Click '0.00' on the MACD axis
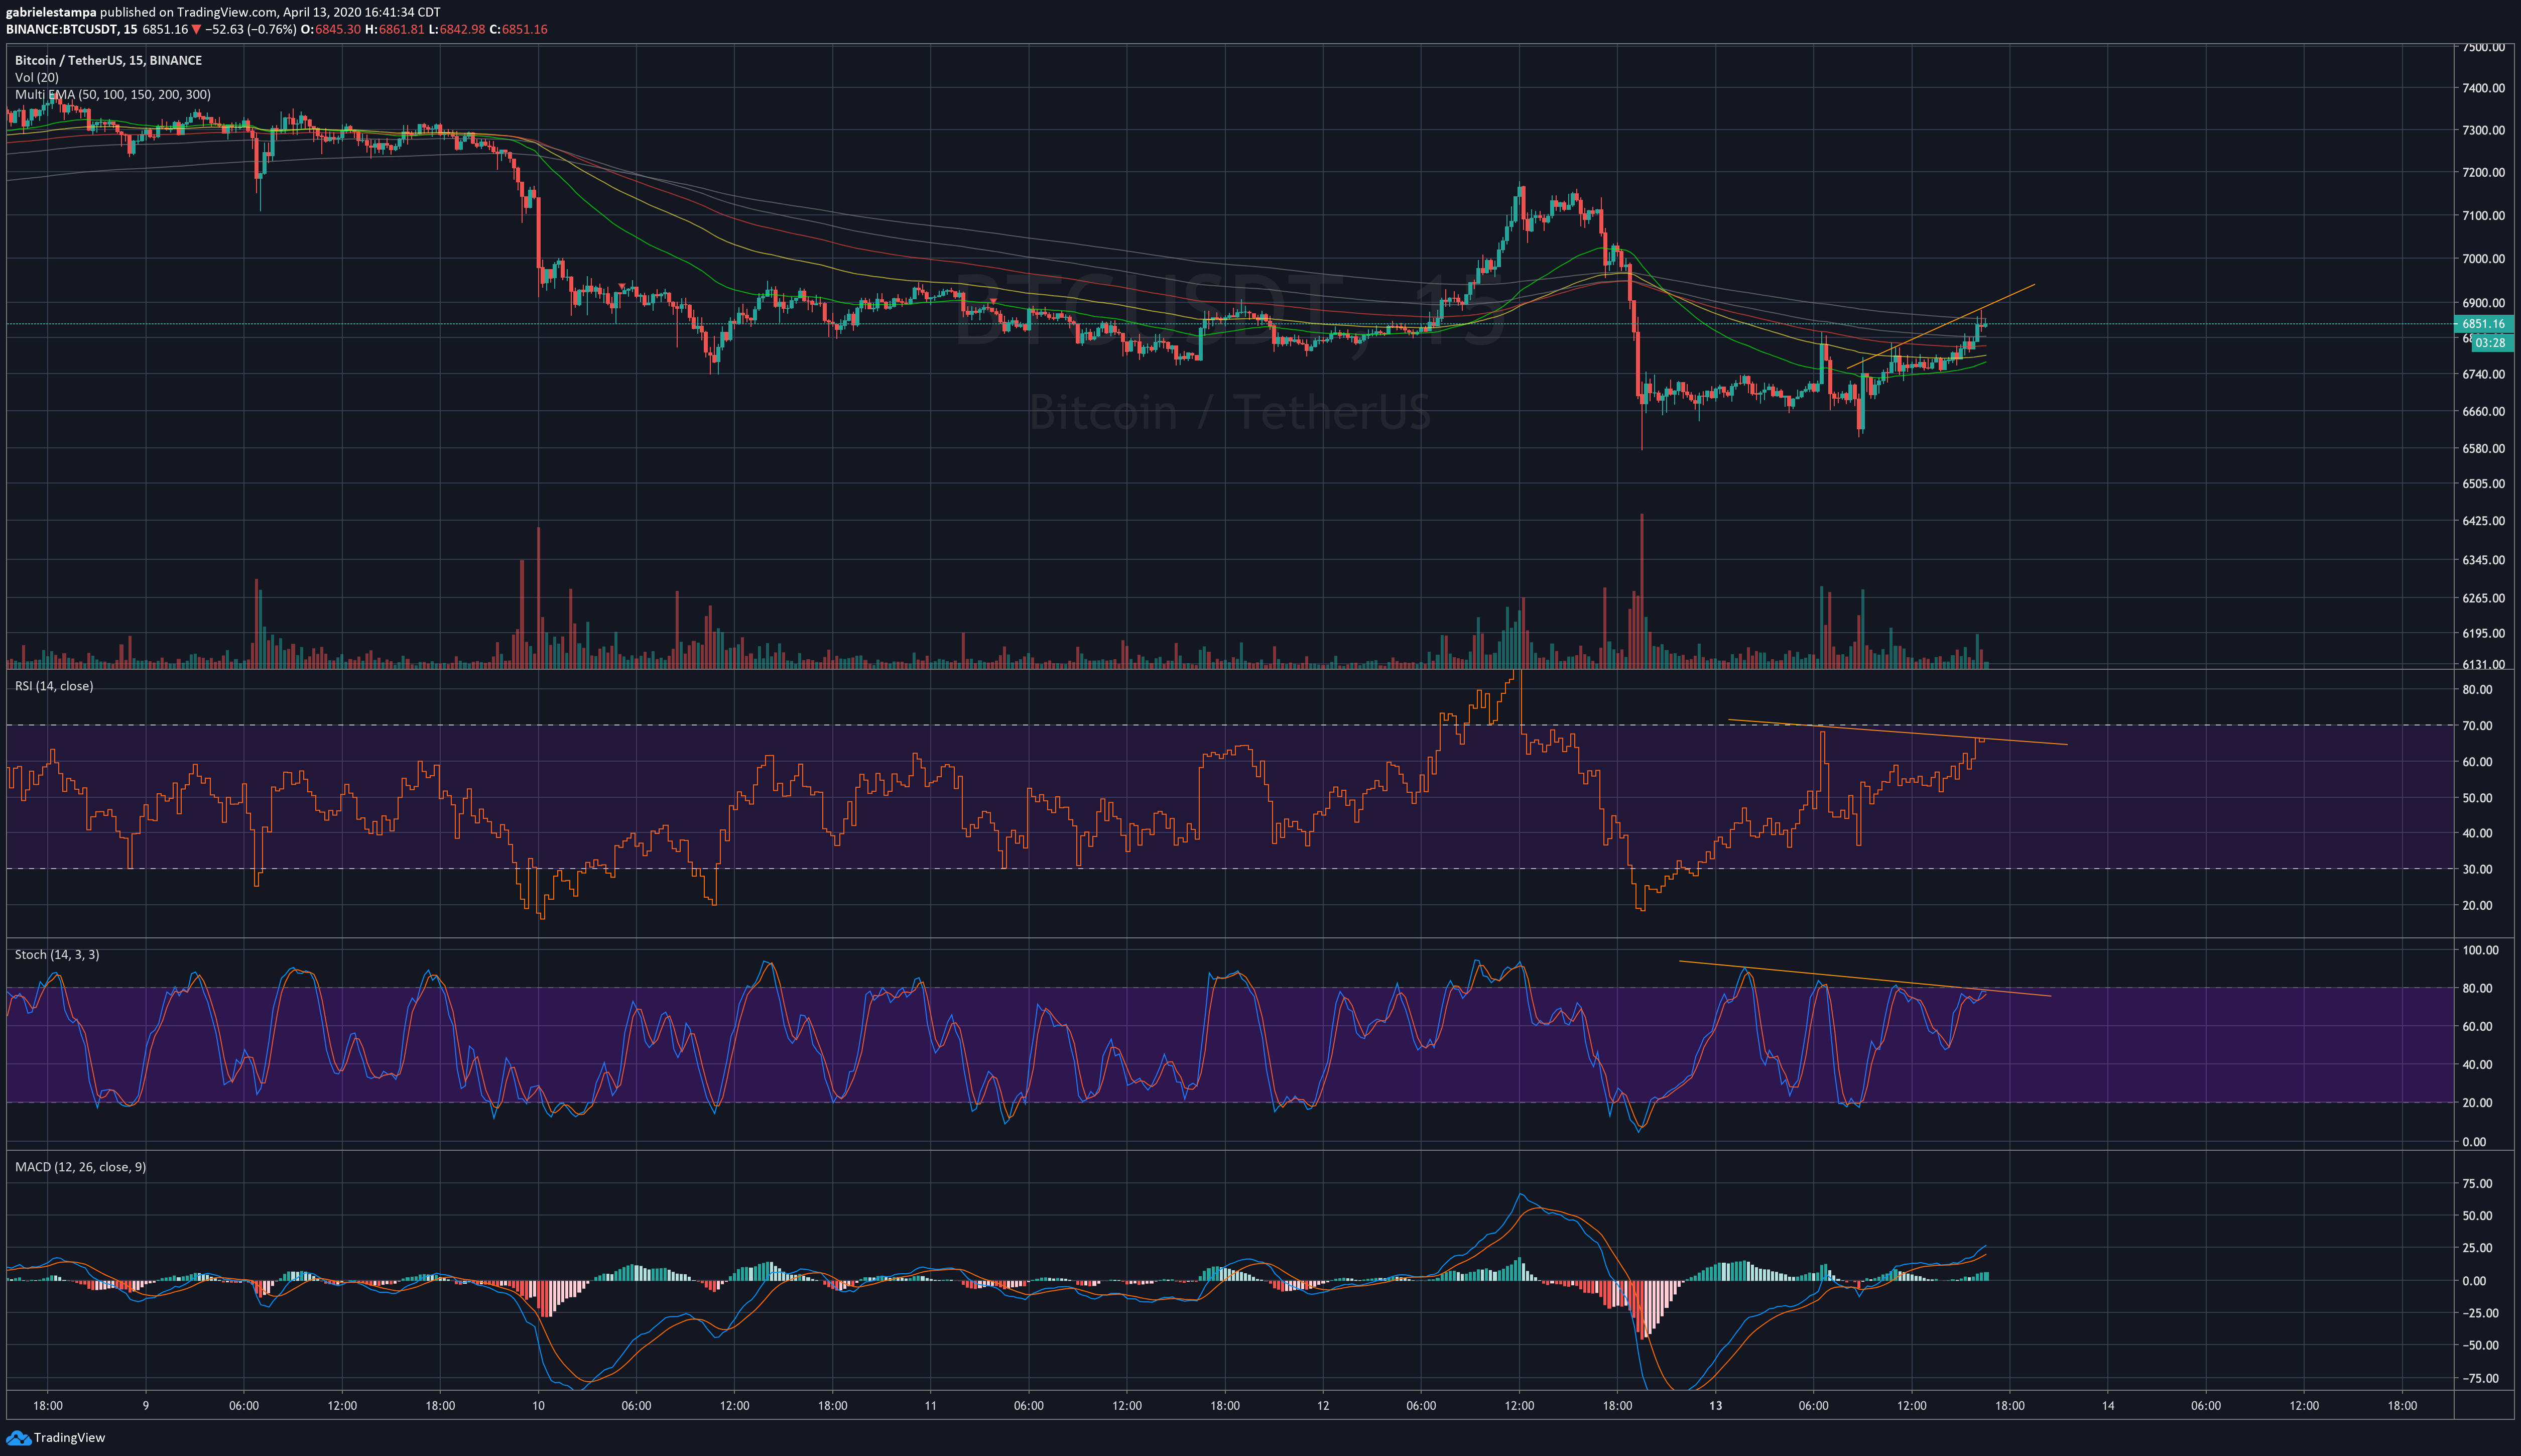 click(x=2474, y=1280)
